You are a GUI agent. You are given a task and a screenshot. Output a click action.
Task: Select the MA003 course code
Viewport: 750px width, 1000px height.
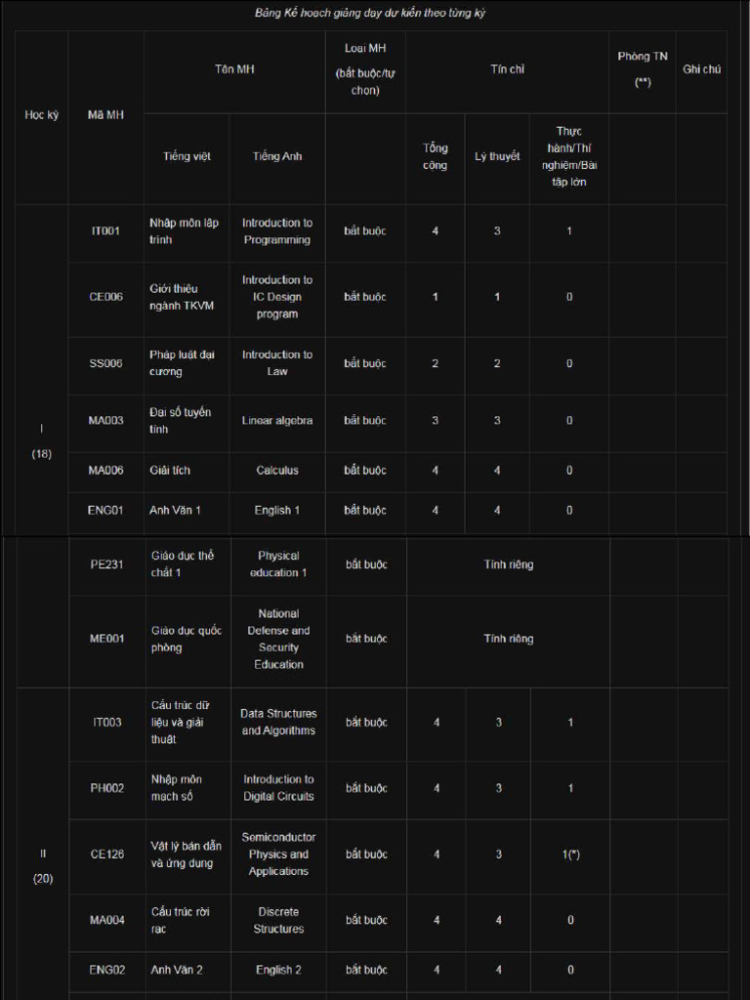tap(105, 421)
